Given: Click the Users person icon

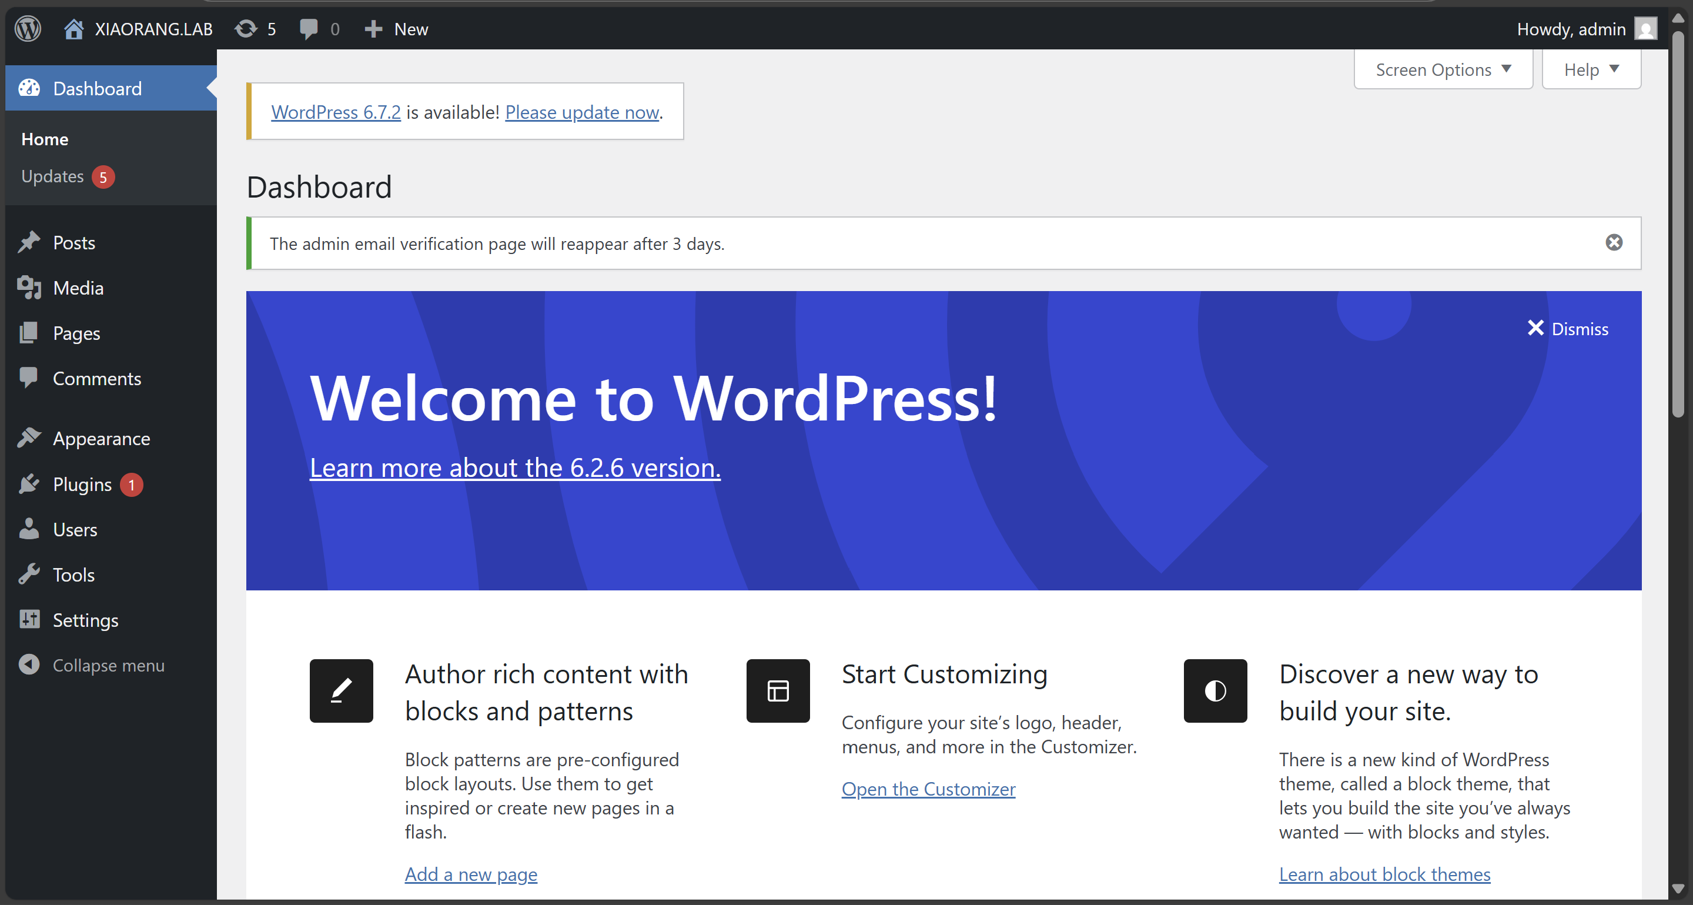Looking at the screenshot, I should point(29,529).
